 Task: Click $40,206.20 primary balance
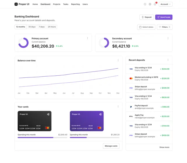[43, 46]
